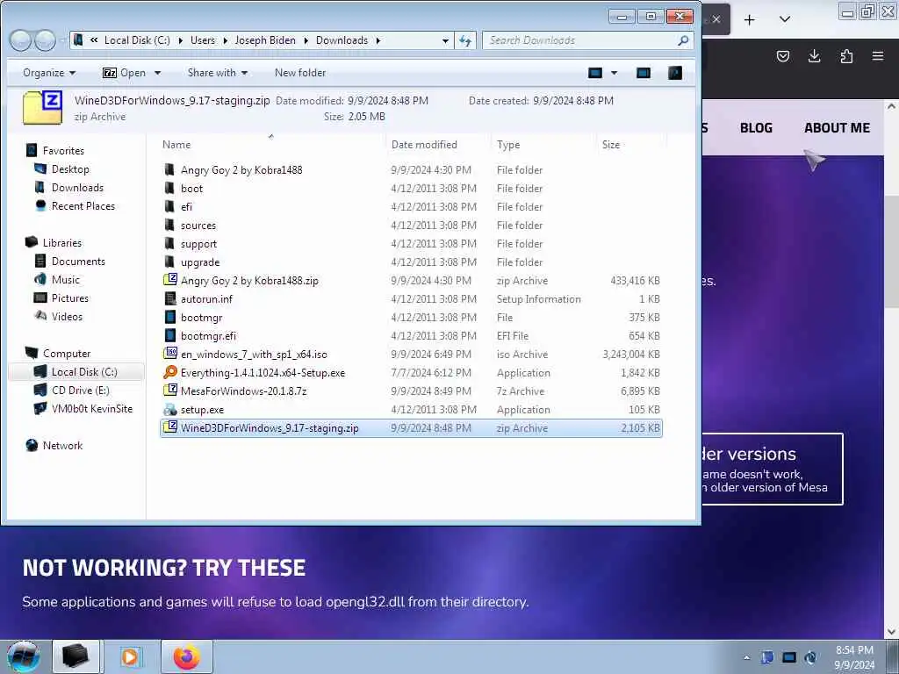Click the Change your view icon
The height and width of the screenshot is (674, 899).
[x=595, y=73]
